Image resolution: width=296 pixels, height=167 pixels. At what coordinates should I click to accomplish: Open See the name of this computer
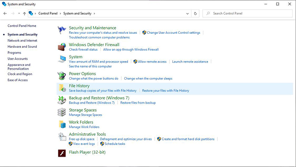tap(90, 66)
